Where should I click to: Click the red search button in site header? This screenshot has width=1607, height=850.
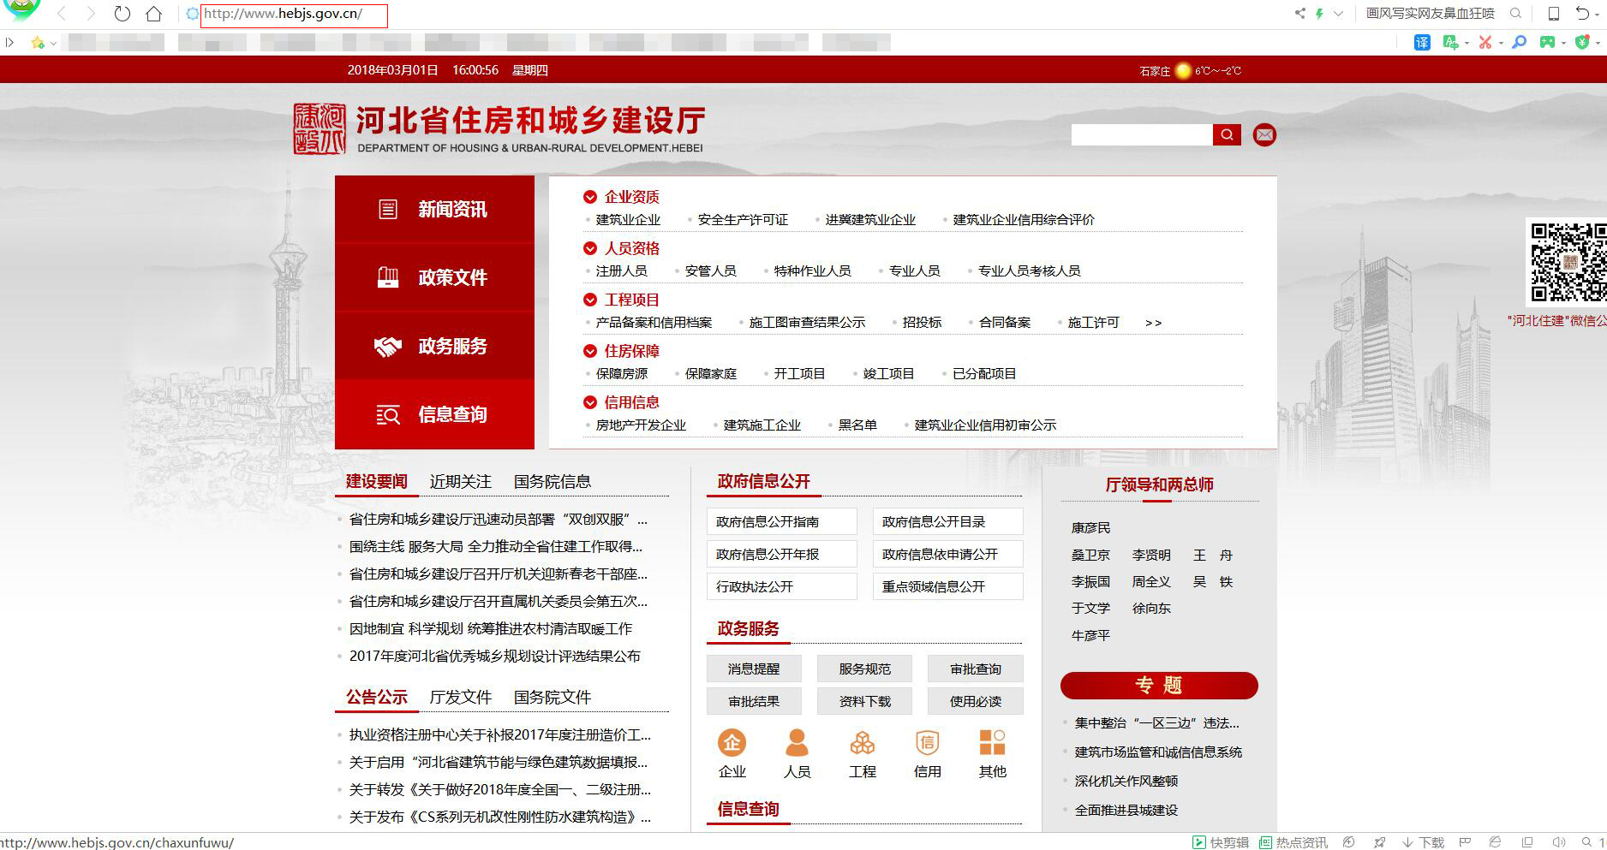tap(1227, 134)
